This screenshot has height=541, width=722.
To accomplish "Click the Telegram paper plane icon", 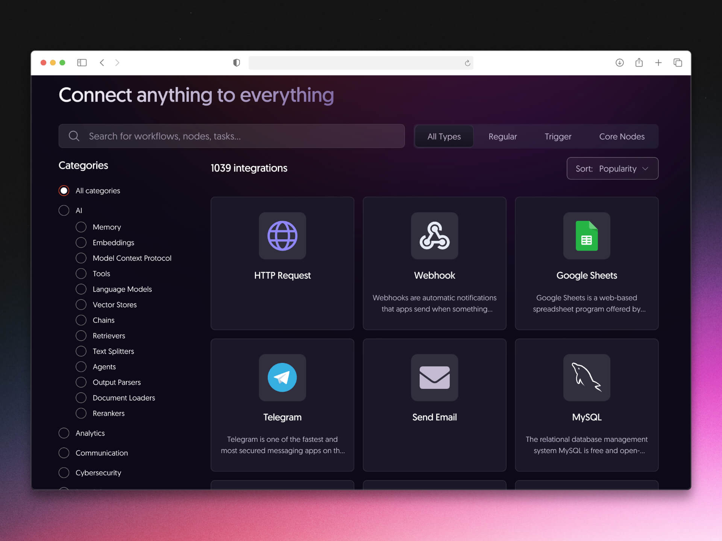I will coord(282,377).
